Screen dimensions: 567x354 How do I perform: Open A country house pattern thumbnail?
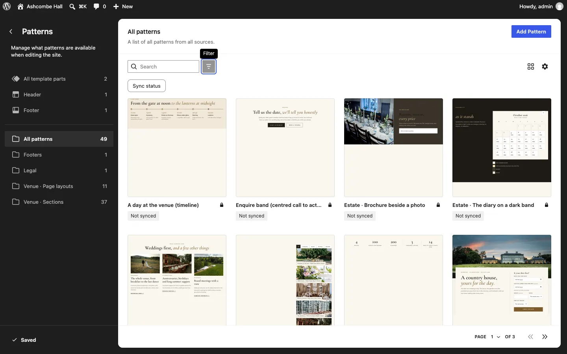[x=502, y=280]
